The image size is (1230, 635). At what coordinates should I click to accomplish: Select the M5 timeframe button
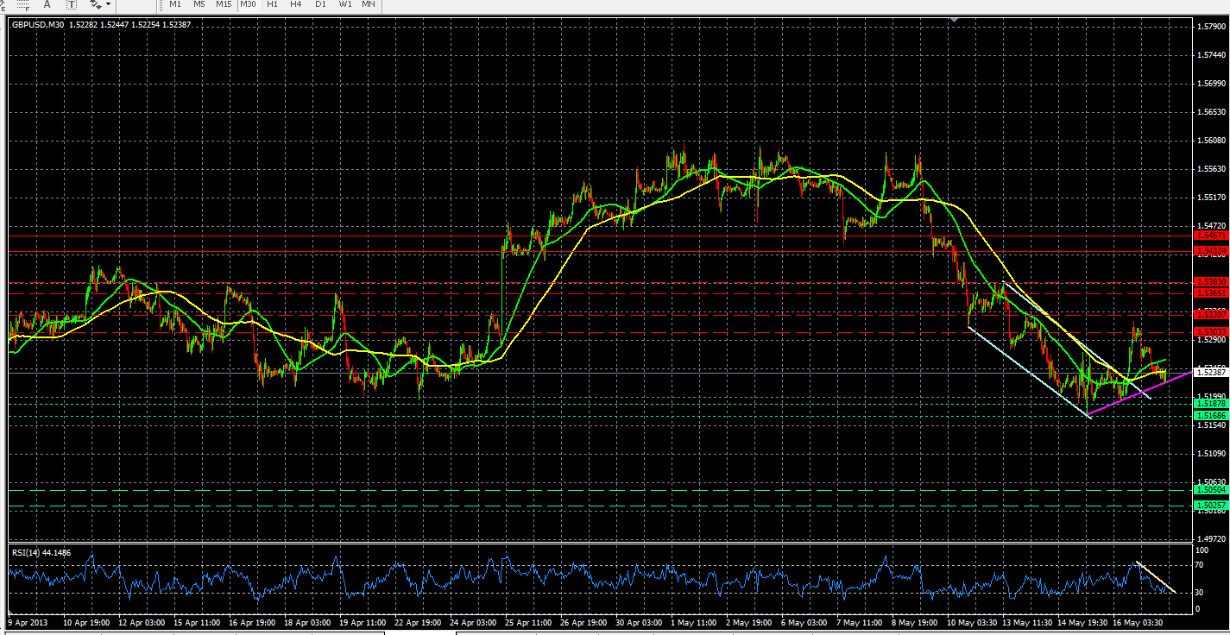pyautogui.click(x=199, y=4)
